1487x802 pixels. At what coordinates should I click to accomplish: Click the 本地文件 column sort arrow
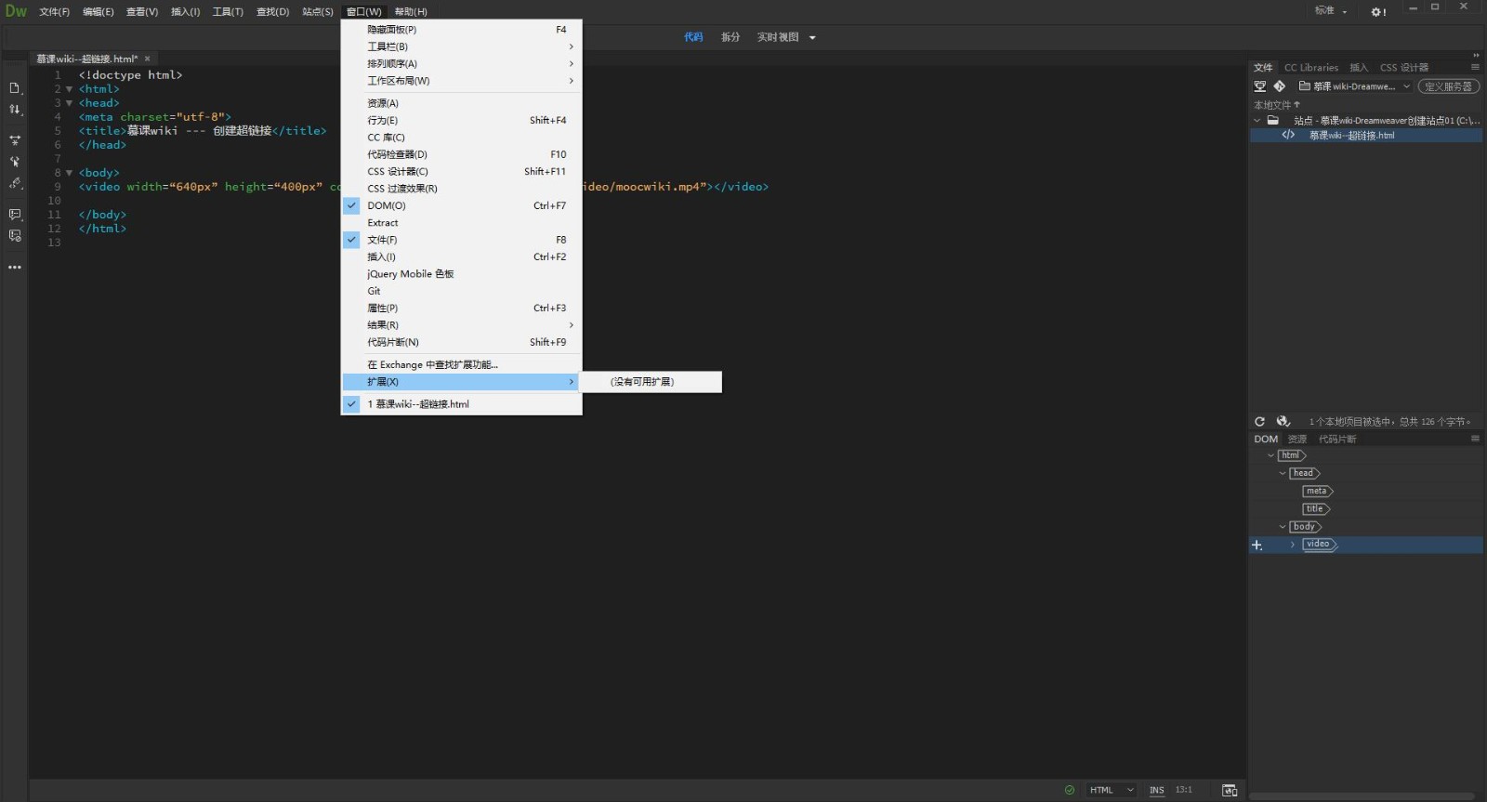tap(1296, 104)
